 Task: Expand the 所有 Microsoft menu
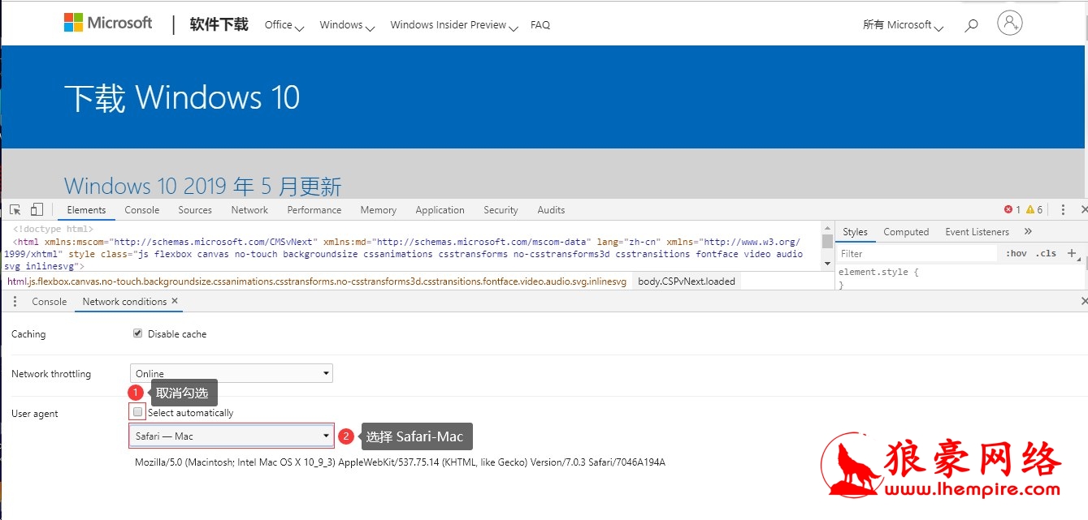[x=903, y=25]
